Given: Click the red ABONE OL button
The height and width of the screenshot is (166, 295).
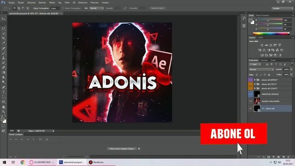Looking at the screenshot, I should tap(234, 134).
